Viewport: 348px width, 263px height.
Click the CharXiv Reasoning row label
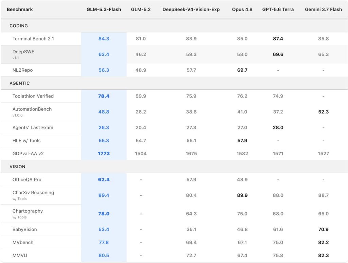(33, 193)
